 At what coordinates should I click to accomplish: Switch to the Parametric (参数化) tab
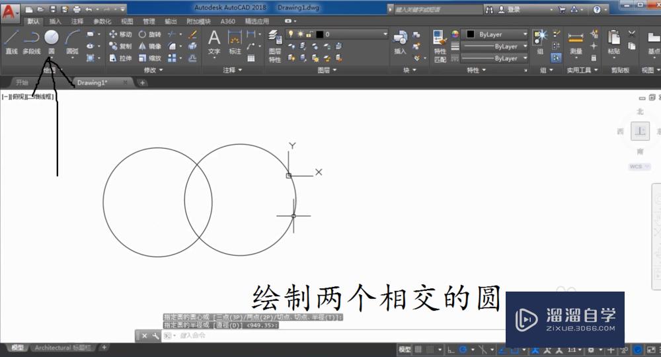102,21
